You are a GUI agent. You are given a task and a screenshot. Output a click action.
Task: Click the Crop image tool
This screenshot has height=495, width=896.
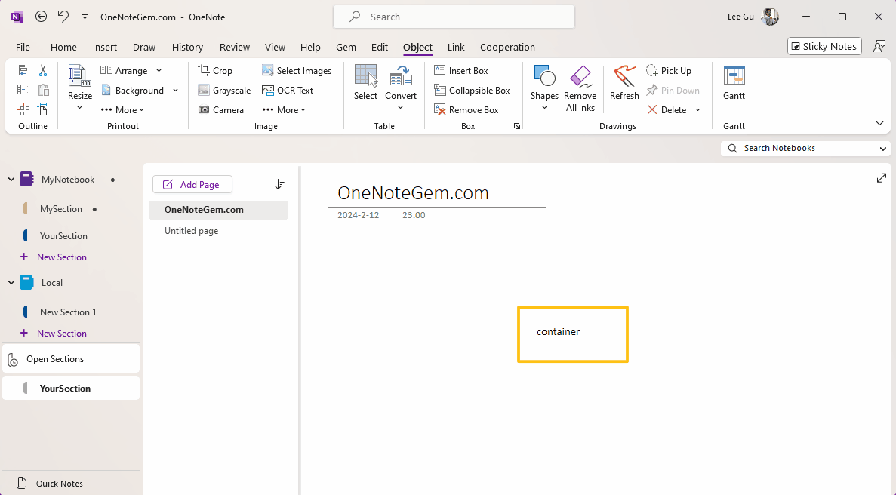coord(215,71)
